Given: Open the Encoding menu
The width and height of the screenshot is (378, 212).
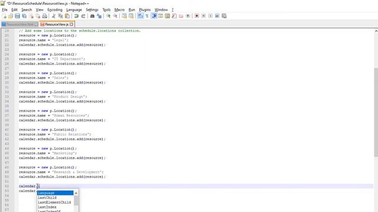Looking at the screenshot, I should tap(55, 10).
